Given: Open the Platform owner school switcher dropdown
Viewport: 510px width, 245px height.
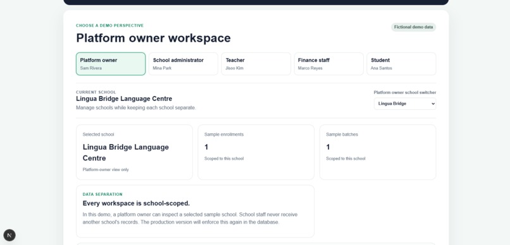Looking at the screenshot, I should pyautogui.click(x=405, y=104).
